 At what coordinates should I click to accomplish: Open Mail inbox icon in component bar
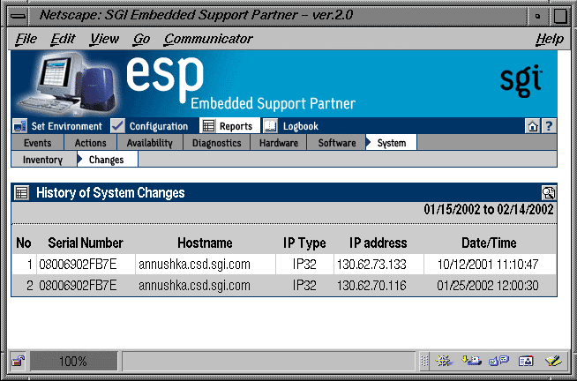point(471,361)
